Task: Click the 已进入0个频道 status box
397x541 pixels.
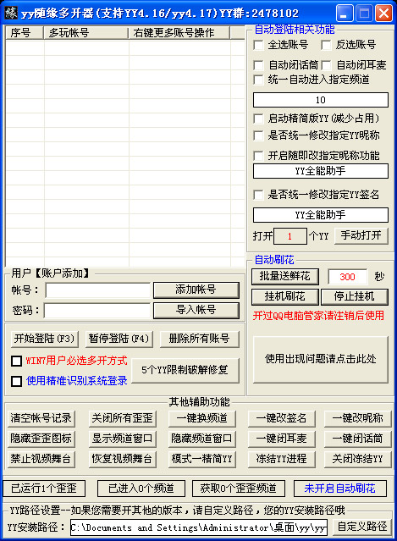Action: [x=141, y=489]
